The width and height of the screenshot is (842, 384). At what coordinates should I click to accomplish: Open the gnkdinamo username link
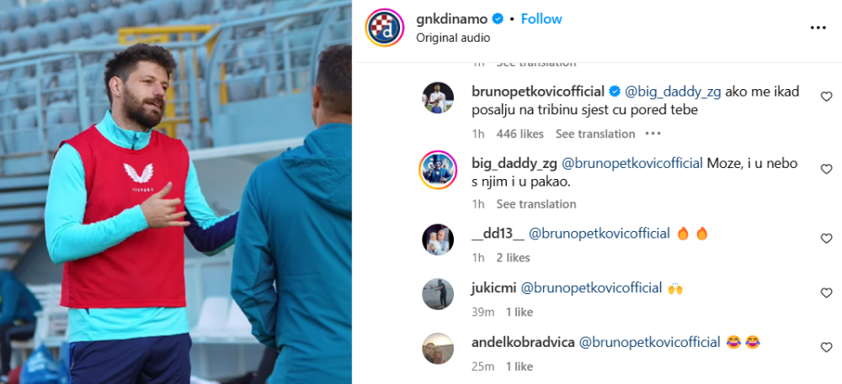pyautogui.click(x=451, y=19)
